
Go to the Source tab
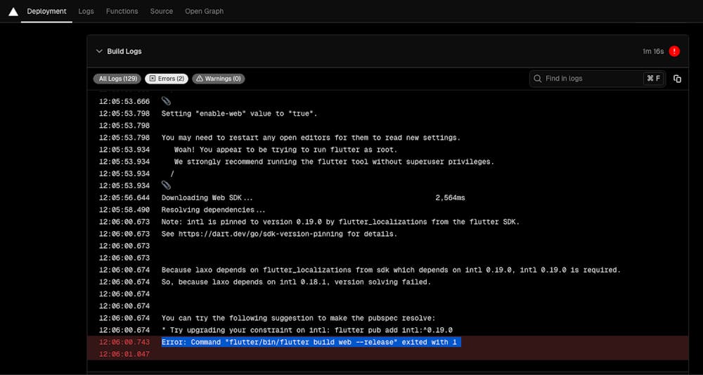tap(162, 11)
